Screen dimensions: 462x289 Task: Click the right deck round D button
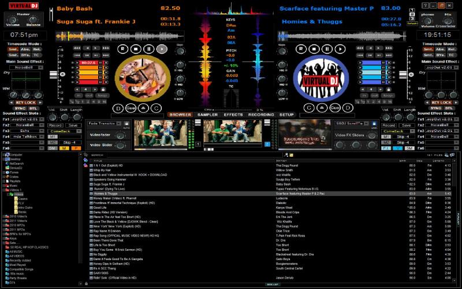(x=348, y=108)
